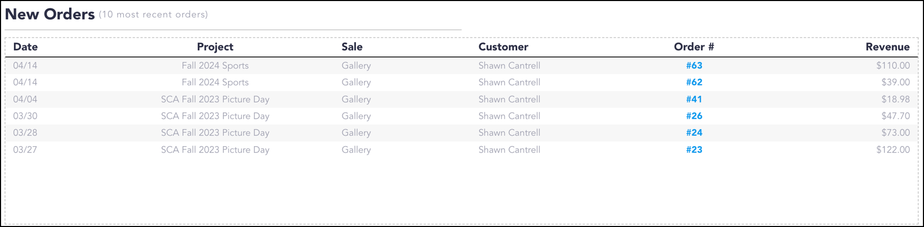Open order #24 link
Image resolution: width=924 pixels, height=227 pixels.
tap(694, 133)
